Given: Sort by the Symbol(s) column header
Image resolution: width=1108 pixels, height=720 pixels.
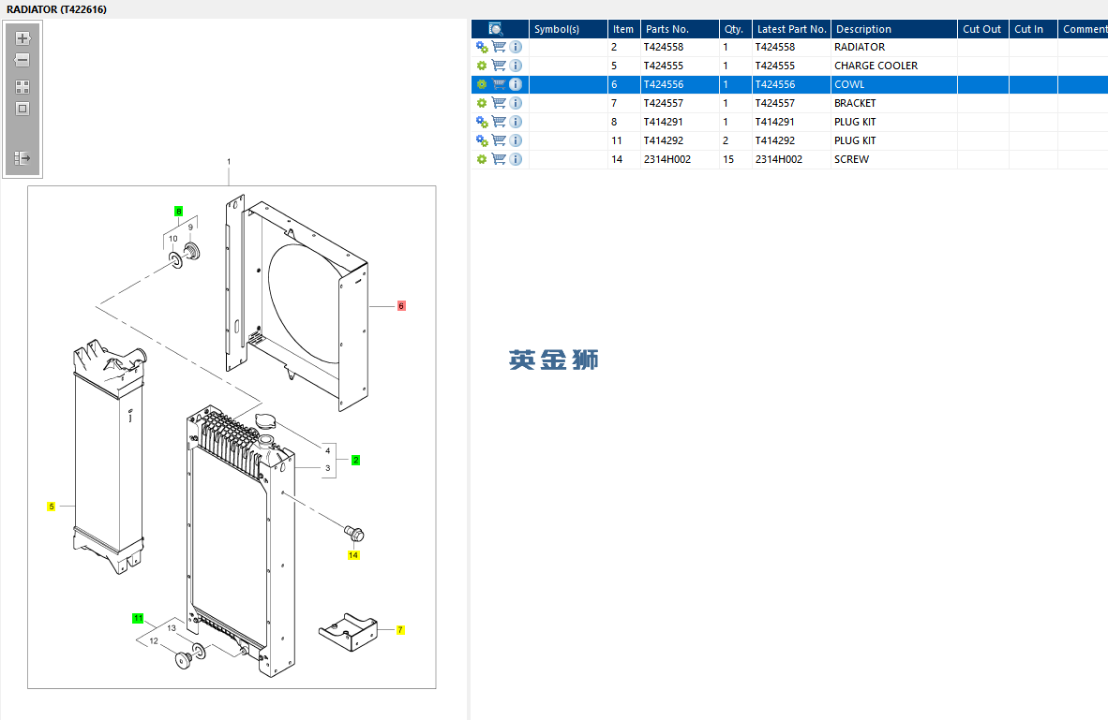Looking at the screenshot, I should pyautogui.click(x=568, y=29).
